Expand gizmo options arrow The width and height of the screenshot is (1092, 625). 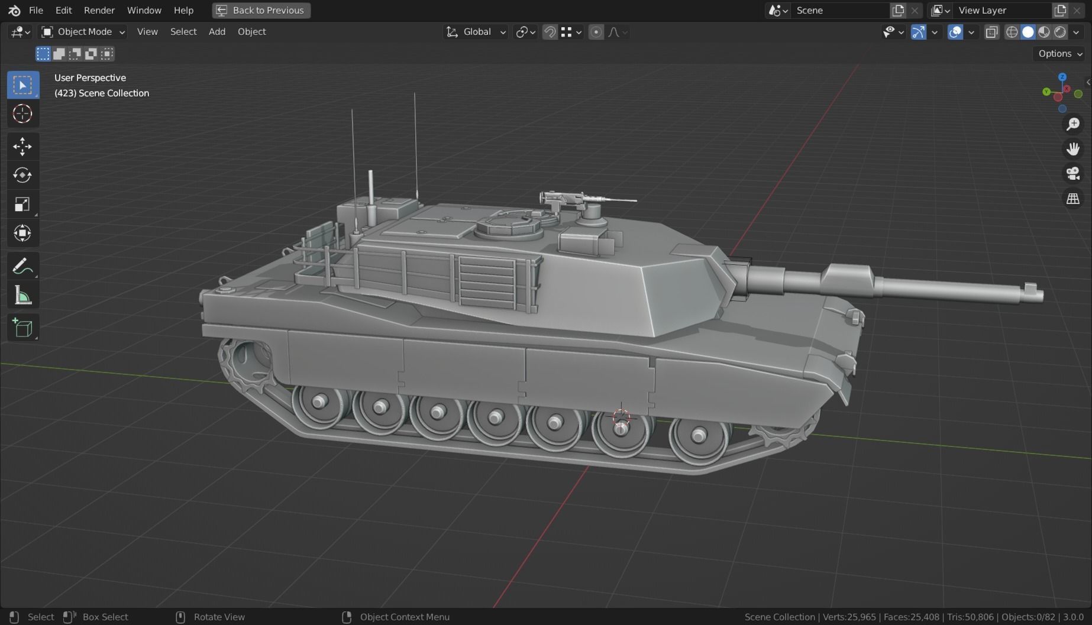click(935, 32)
